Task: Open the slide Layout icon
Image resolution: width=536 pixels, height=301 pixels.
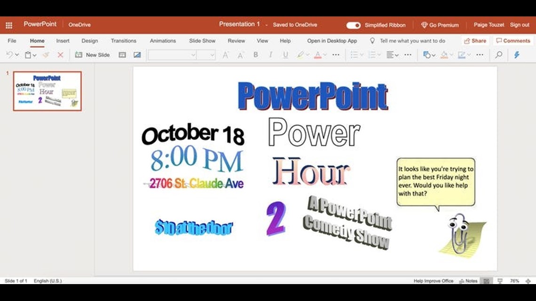Action: 122,54
